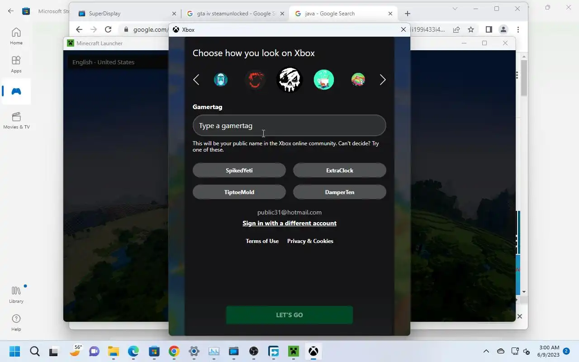The height and width of the screenshot is (362, 579).
Task: Click the Minecraft Launcher title bar icon
Action: 71,43
